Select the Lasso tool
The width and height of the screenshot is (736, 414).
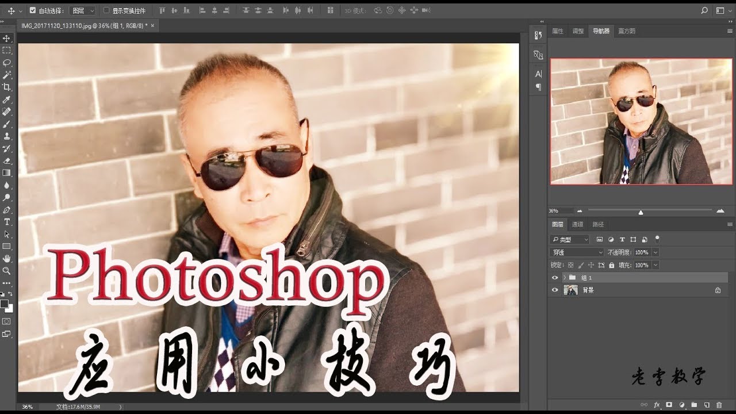(7, 63)
